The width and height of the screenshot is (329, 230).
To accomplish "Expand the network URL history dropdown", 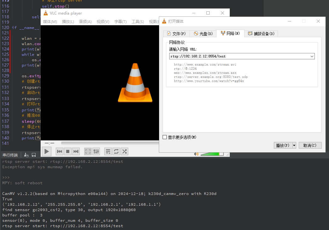I will point(312,56).
